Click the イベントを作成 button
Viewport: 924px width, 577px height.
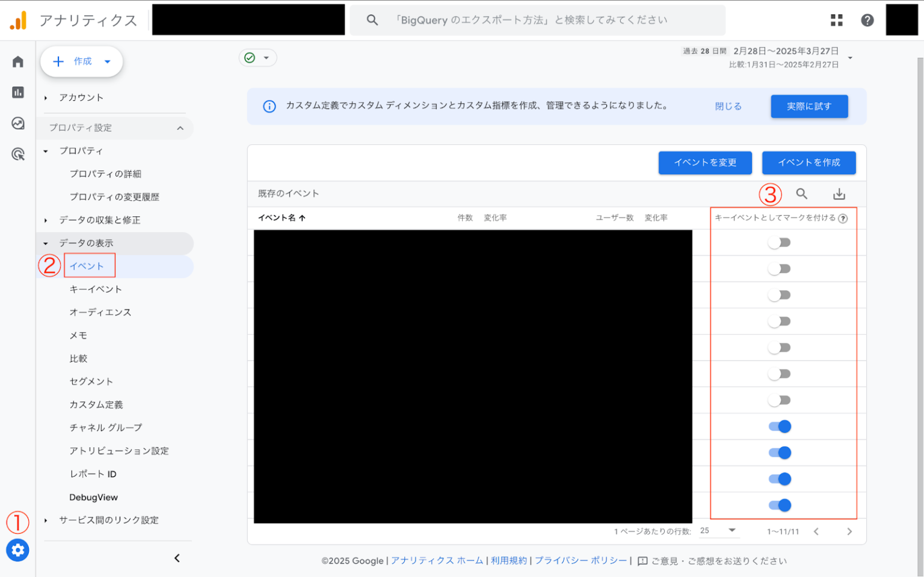tap(808, 162)
